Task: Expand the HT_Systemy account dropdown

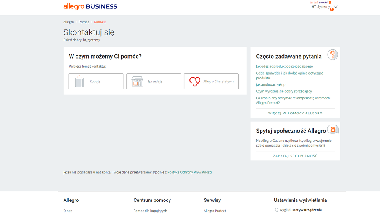Action: pos(336,7)
